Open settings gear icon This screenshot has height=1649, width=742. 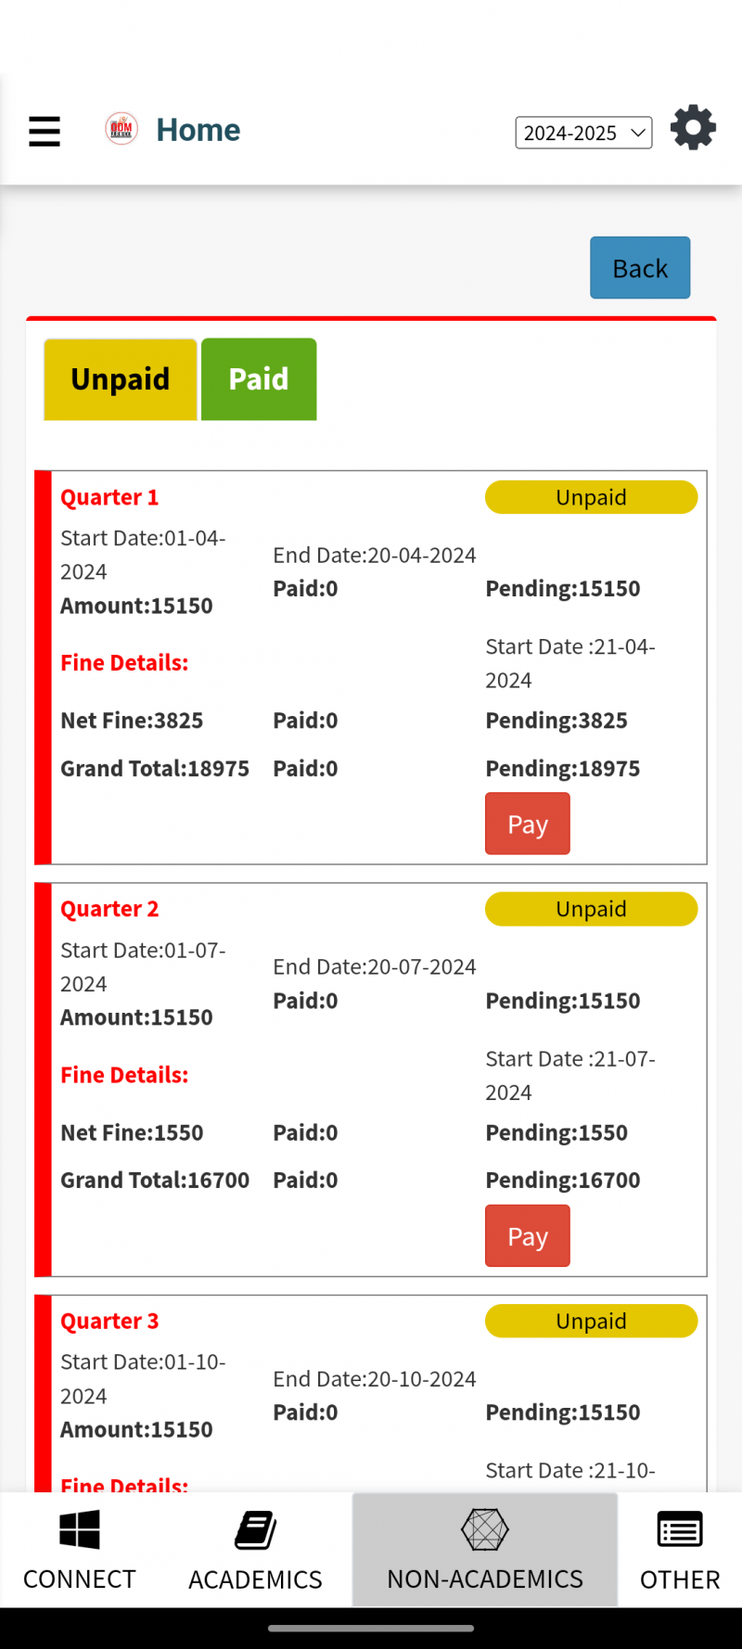(x=693, y=128)
